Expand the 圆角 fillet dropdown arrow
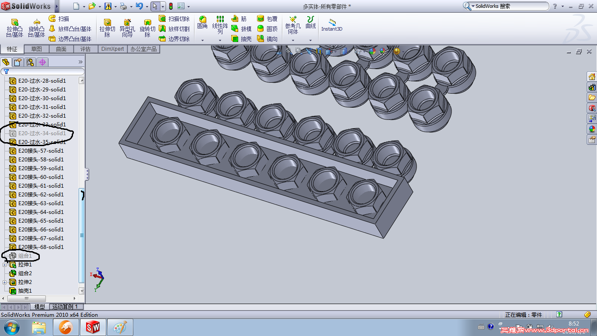This screenshot has width=597, height=336. click(202, 40)
